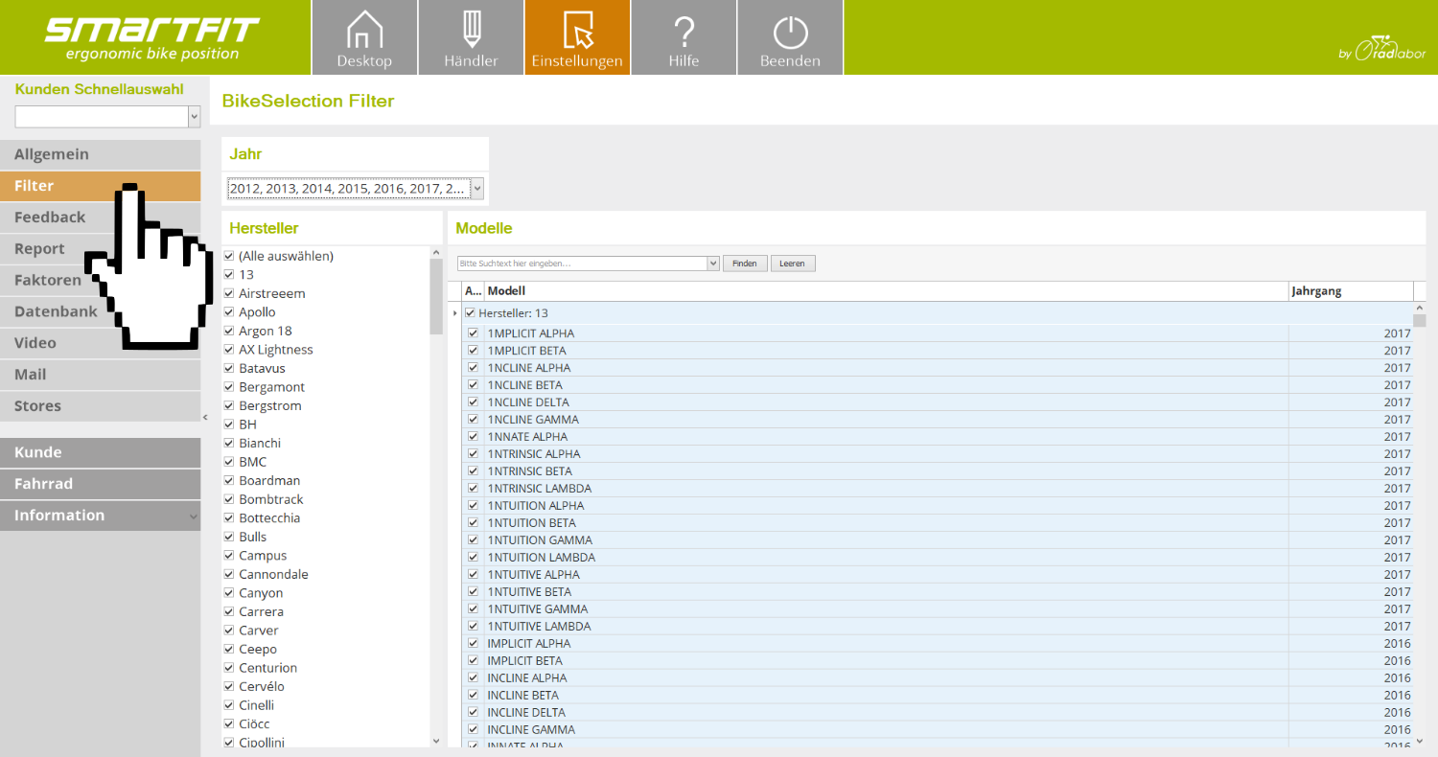The width and height of the screenshot is (1438, 757).
Task: Uncheck the INCLINE BETA model checkbox
Action: point(473,696)
